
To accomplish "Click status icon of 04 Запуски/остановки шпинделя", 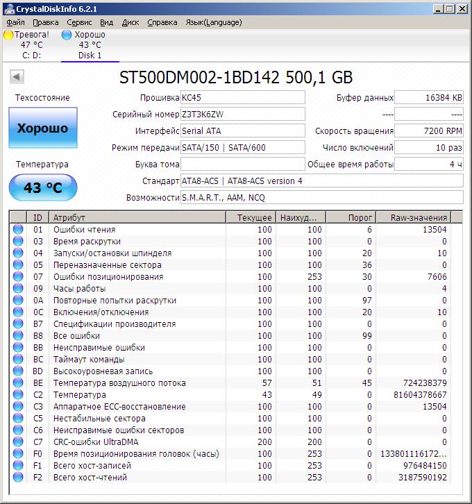I will point(18,253).
